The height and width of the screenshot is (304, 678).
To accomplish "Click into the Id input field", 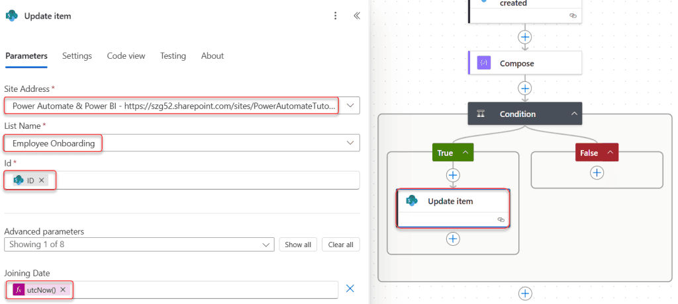I will tap(182, 180).
